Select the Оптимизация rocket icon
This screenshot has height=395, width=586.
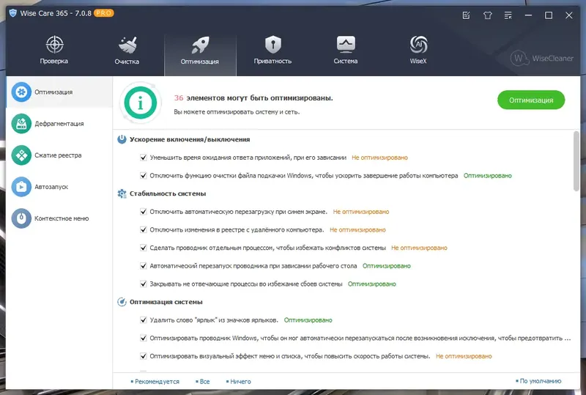(x=200, y=45)
